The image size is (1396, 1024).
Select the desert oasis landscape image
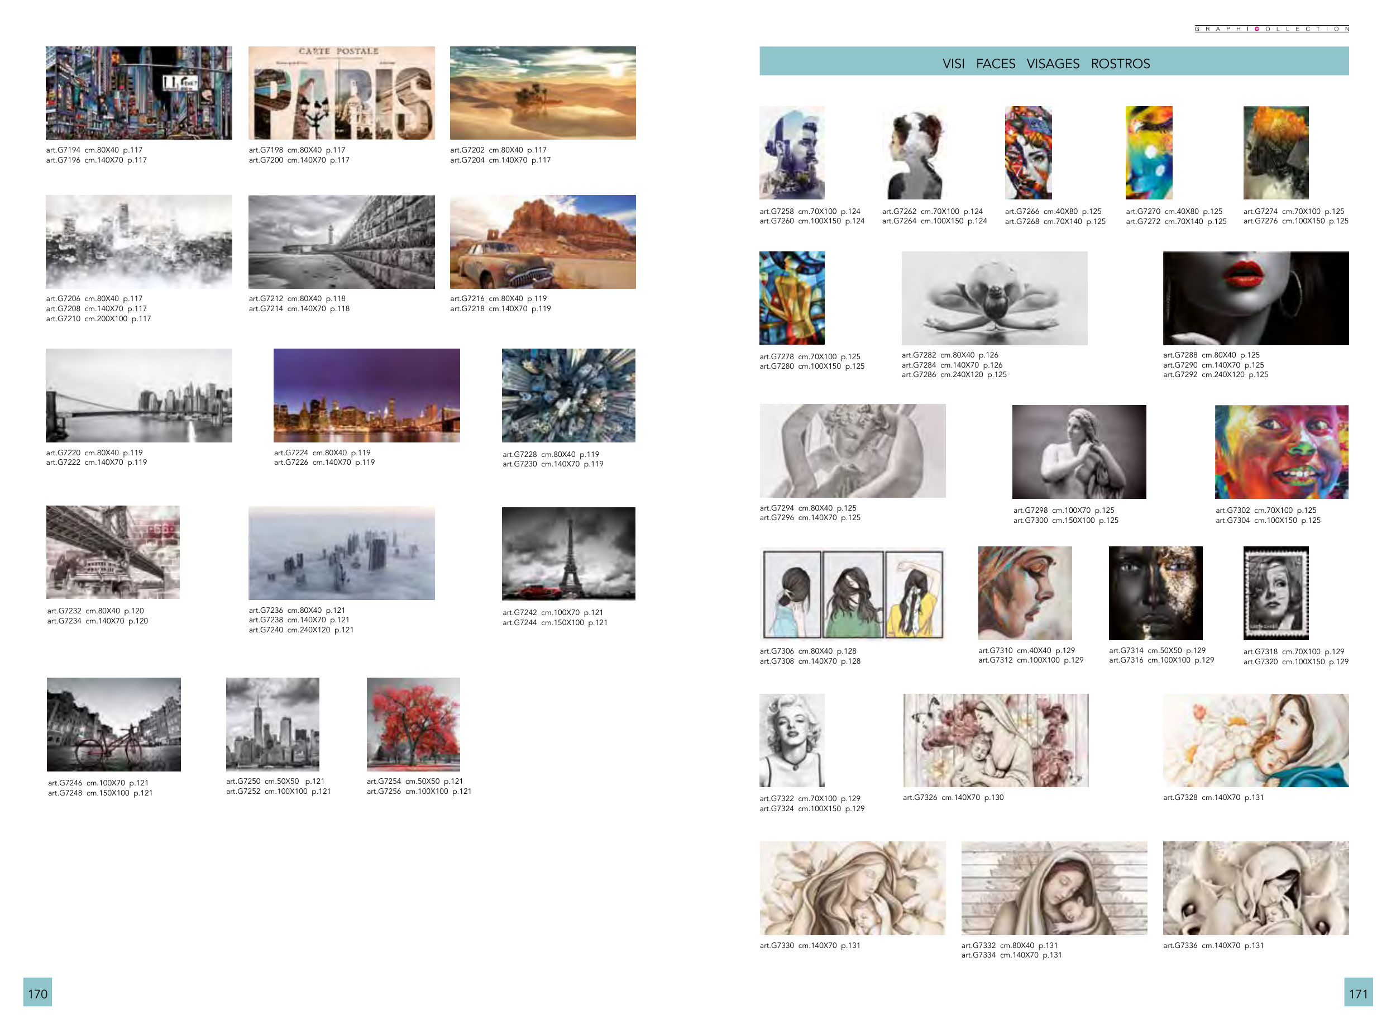(542, 92)
